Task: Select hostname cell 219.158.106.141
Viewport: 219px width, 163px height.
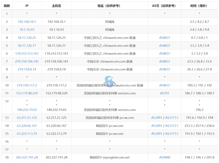Action: click(x=56, y=61)
